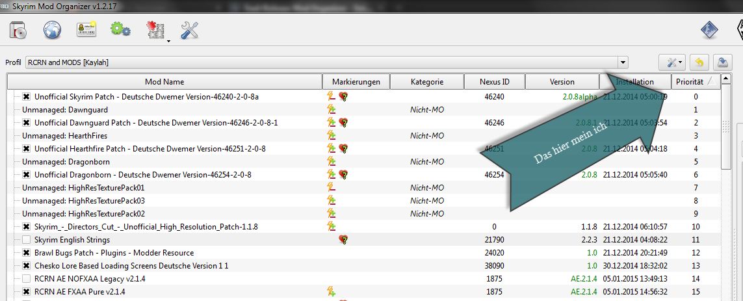This screenshot has width=743, height=301.
Task: Open the puzzle piece tools icon
Action: tap(155, 31)
